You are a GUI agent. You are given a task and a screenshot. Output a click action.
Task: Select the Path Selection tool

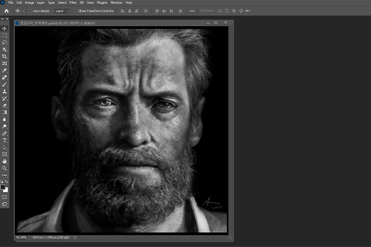[5, 147]
